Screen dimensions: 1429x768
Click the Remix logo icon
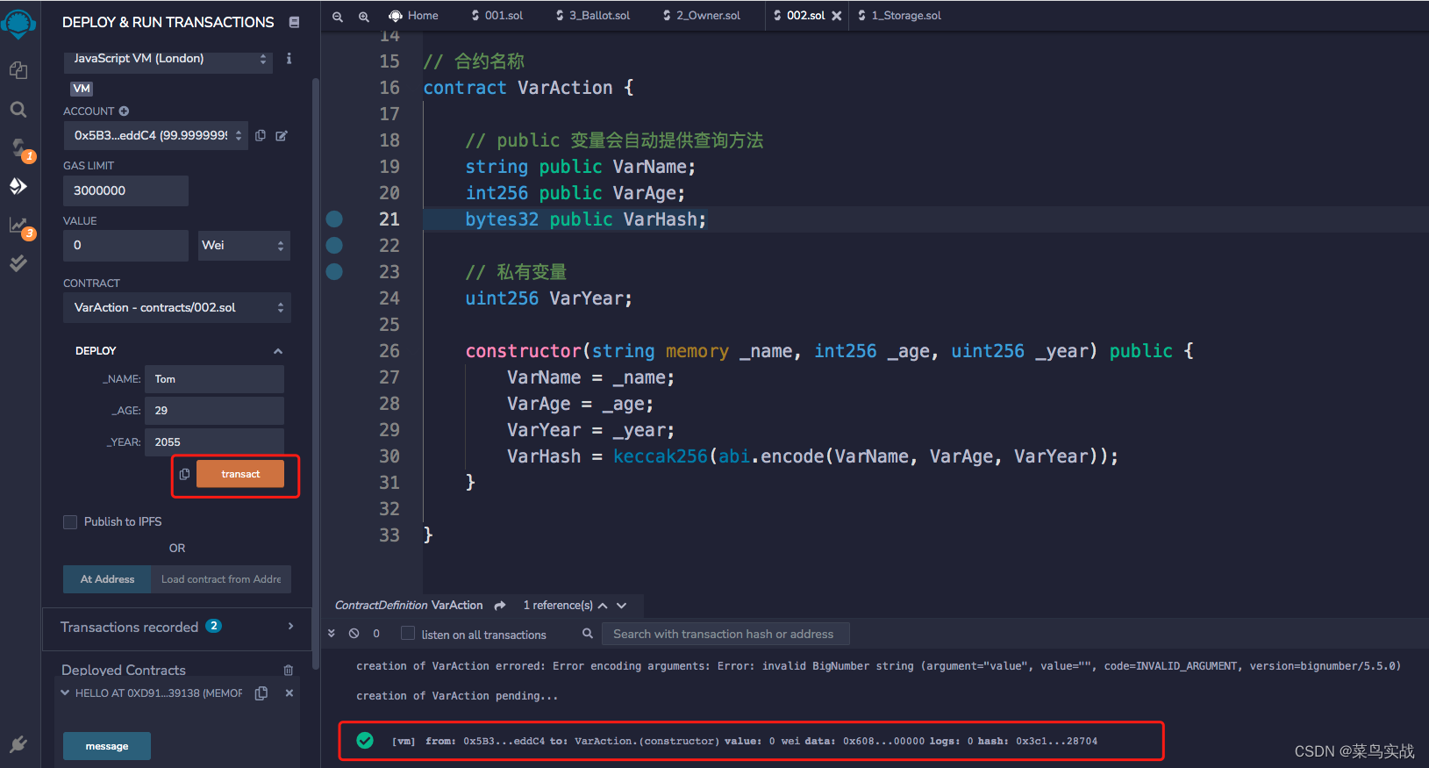[18, 24]
